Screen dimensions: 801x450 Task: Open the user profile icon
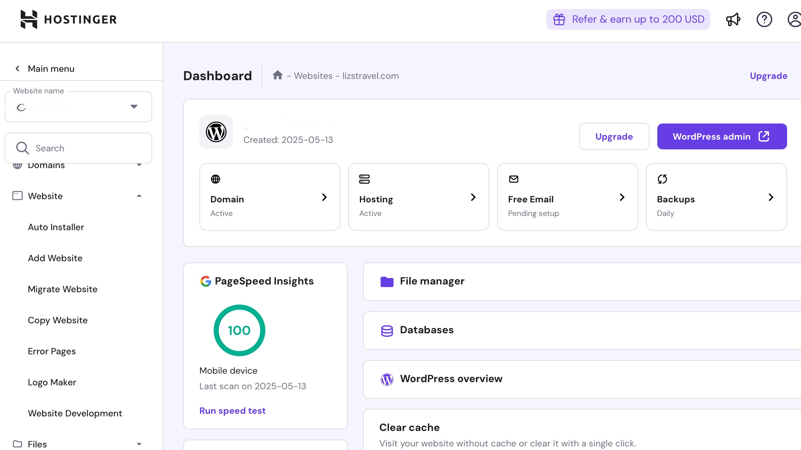pos(794,19)
